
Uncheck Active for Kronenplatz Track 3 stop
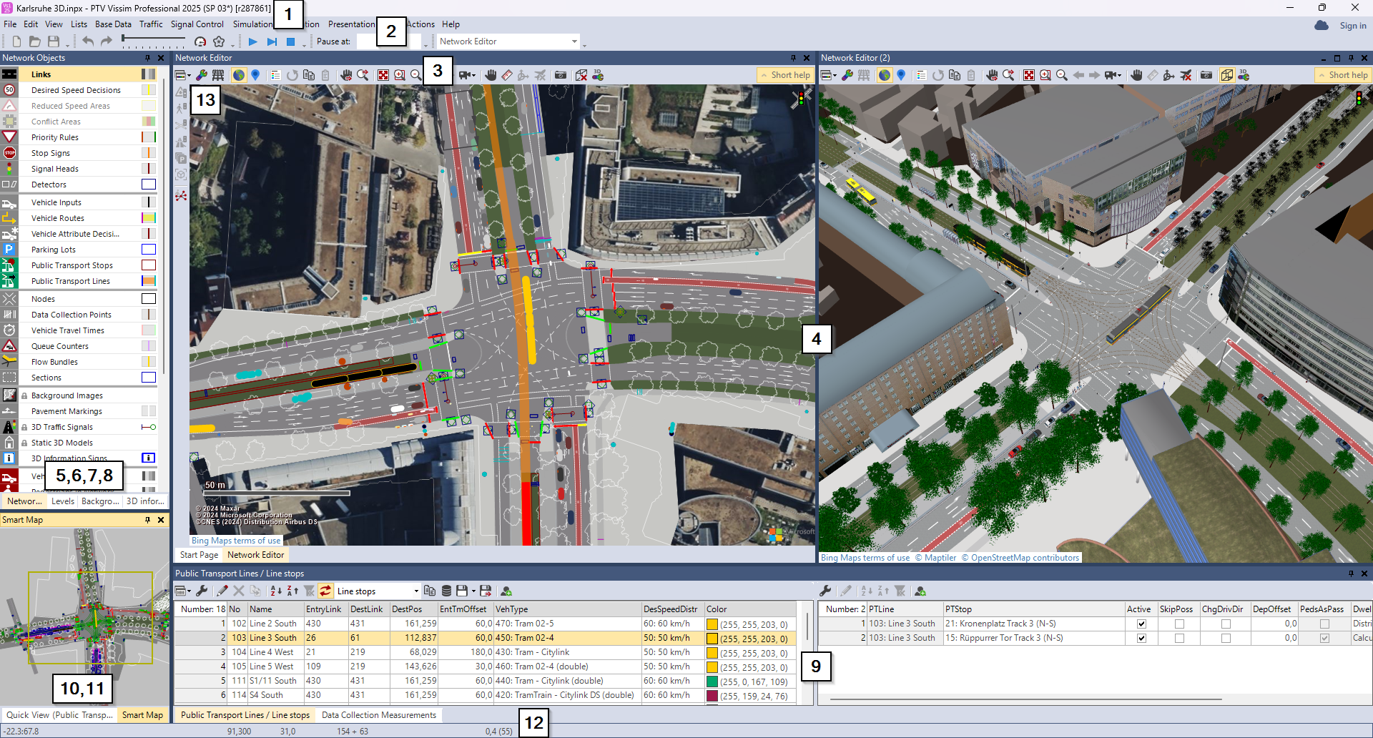(1141, 624)
